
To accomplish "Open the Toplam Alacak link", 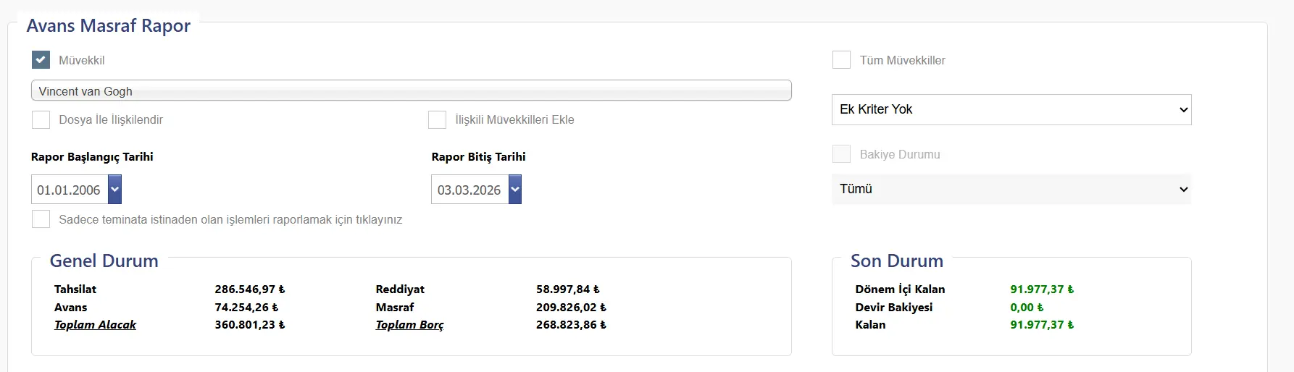I will click(95, 325).
